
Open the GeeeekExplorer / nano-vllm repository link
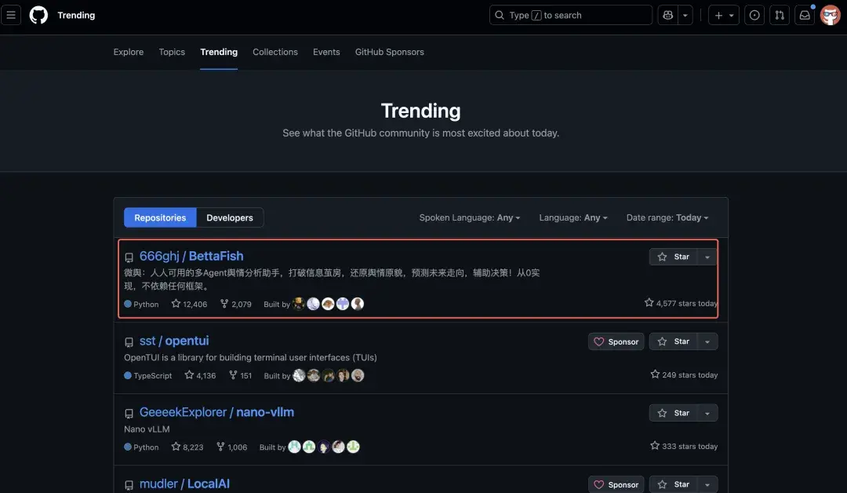coord(216,412)
